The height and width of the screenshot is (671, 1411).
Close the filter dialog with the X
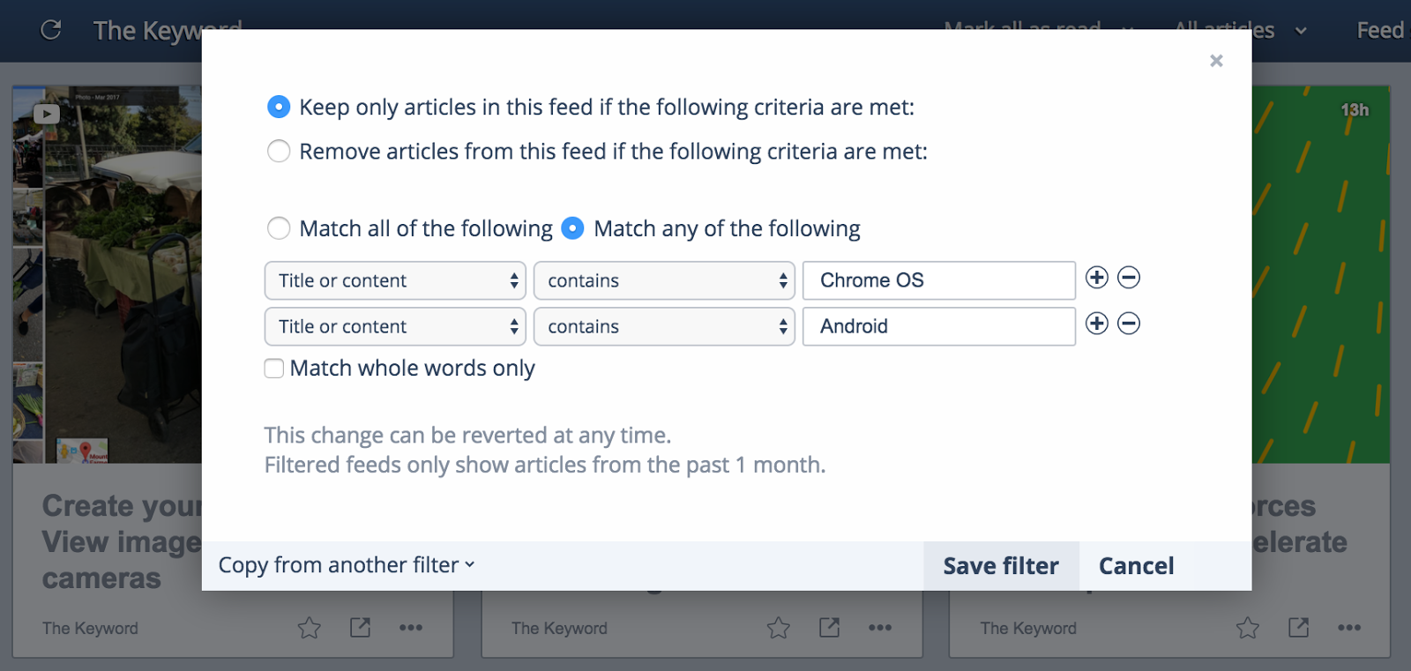click(x=1216, y=61)
